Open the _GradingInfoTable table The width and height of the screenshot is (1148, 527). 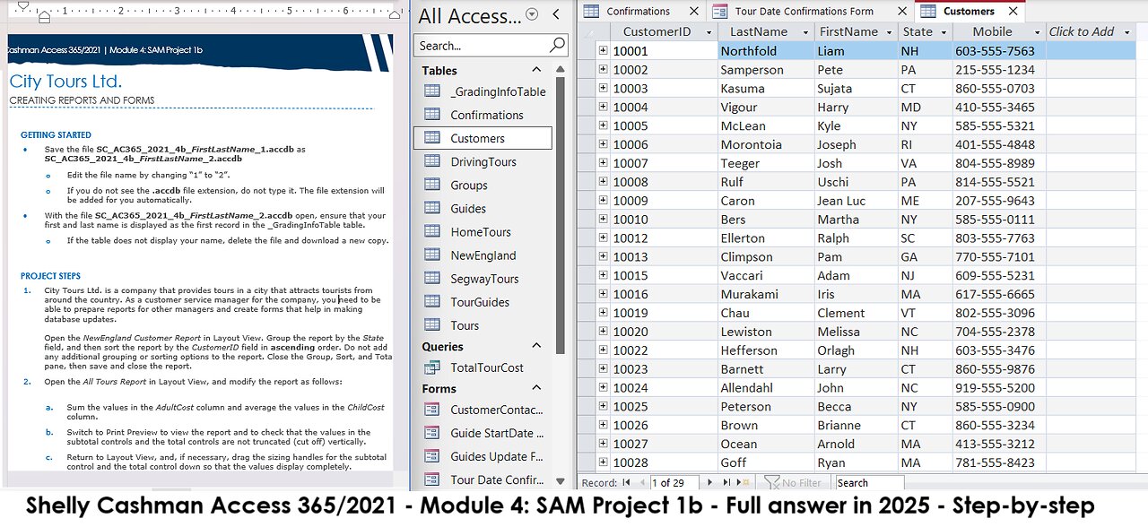point(483,91)
